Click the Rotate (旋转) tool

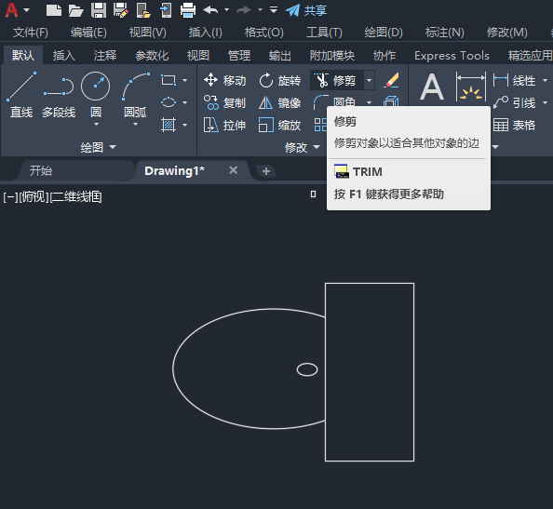pyautogui.click(x=279, y=80)
